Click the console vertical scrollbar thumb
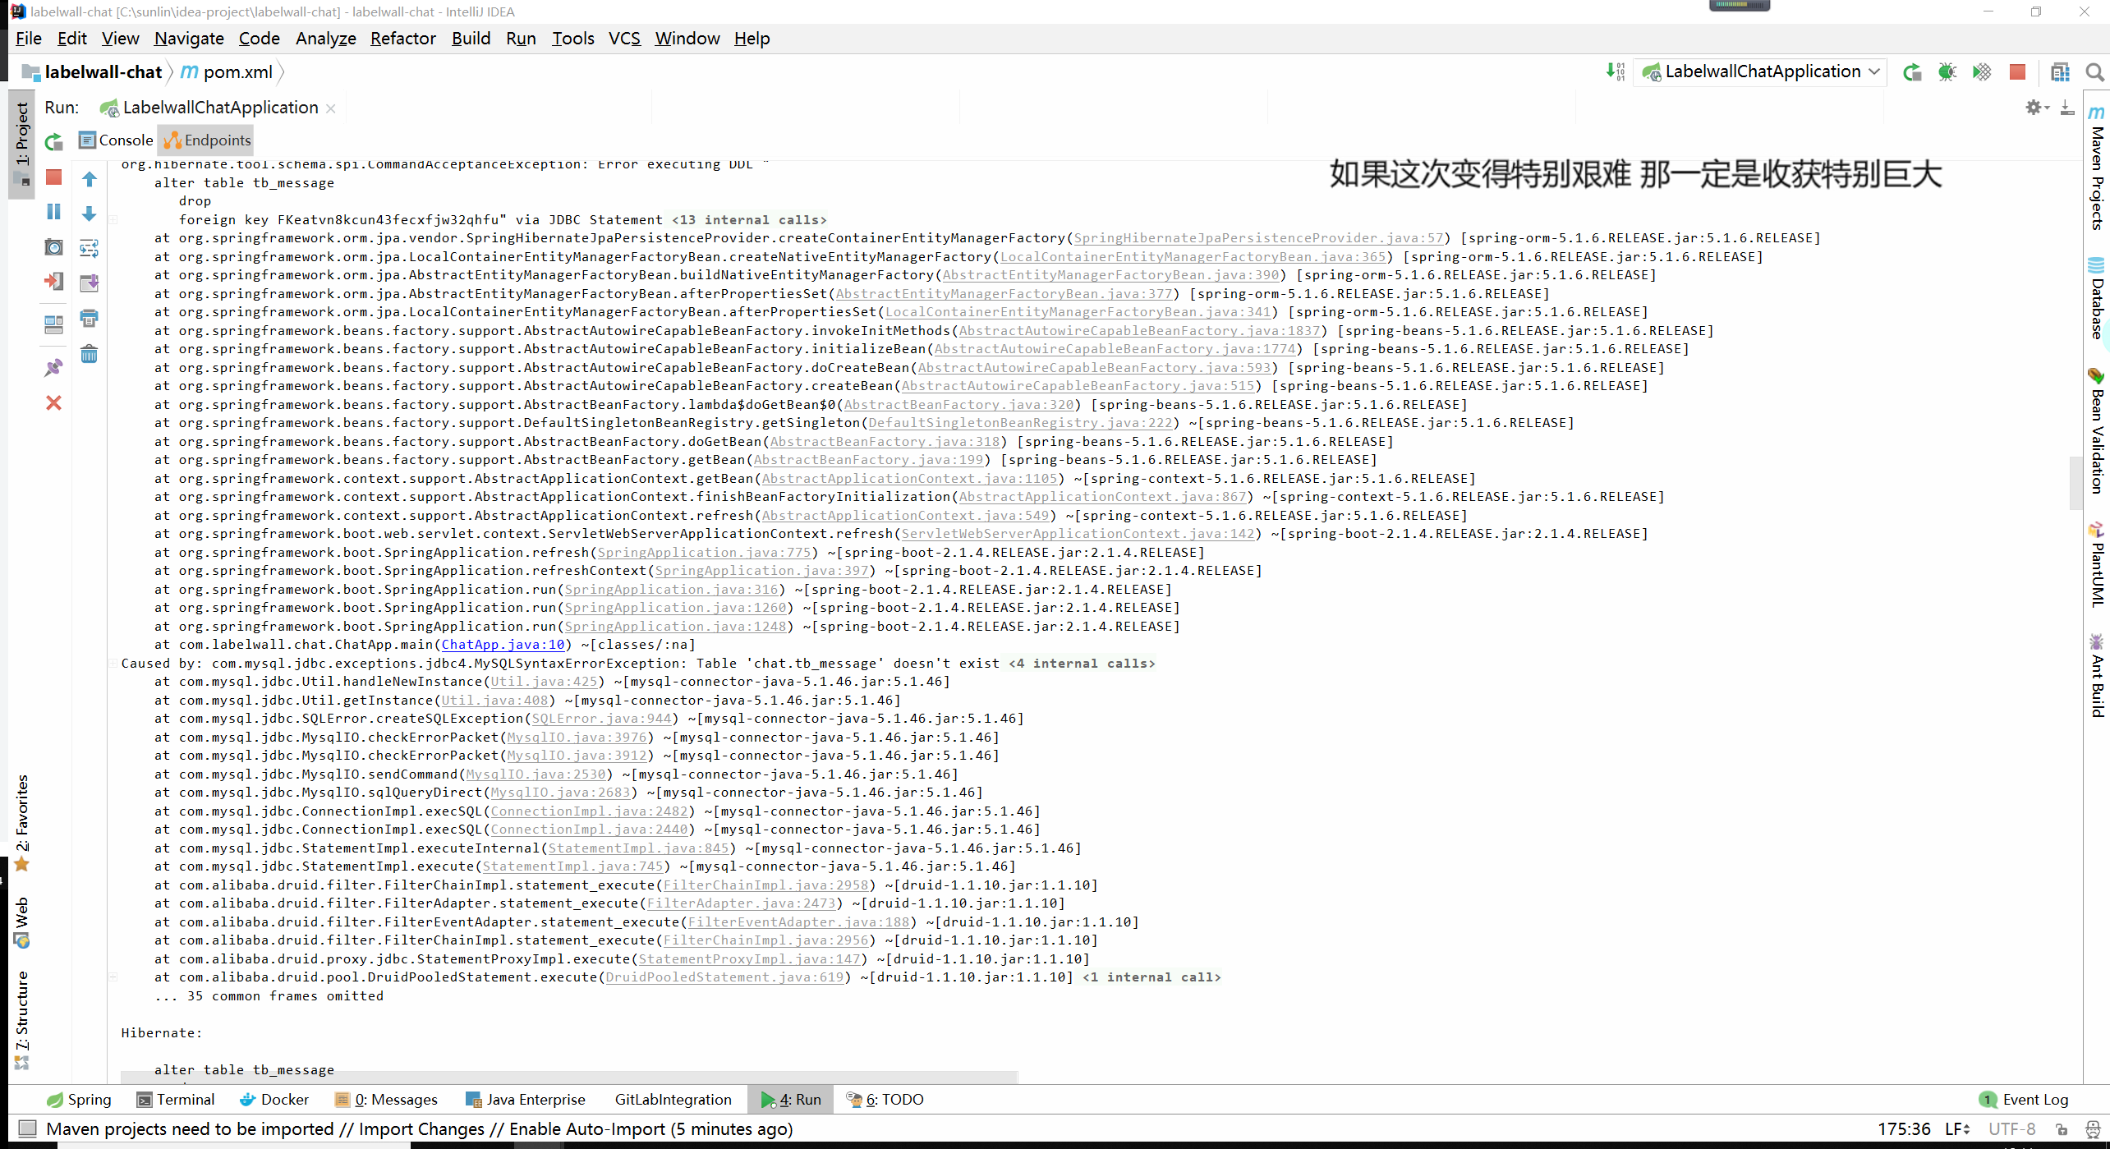 coord(2076,482)
